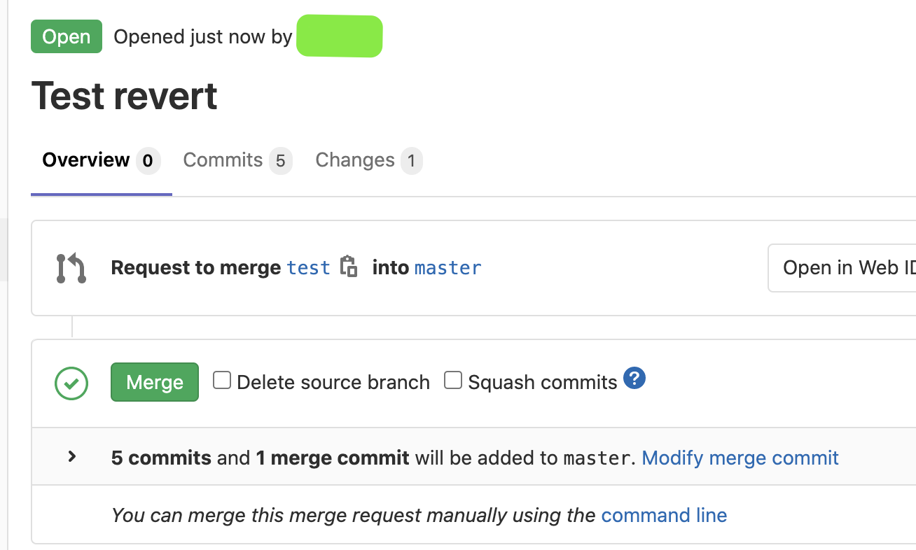Click the "5 commits" summary text
The width and height of the screenshot is (916, 550).
[x=161, y=458]
